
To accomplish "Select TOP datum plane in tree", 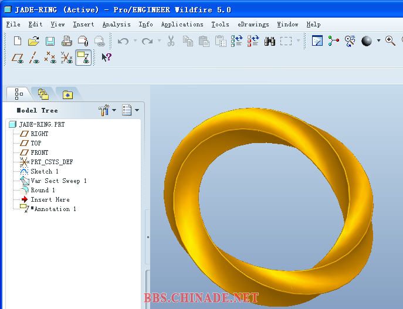I will (31, 143).
